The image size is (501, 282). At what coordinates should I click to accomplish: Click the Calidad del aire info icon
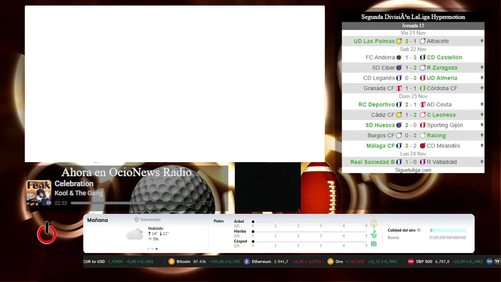click(x=419, y=230)
